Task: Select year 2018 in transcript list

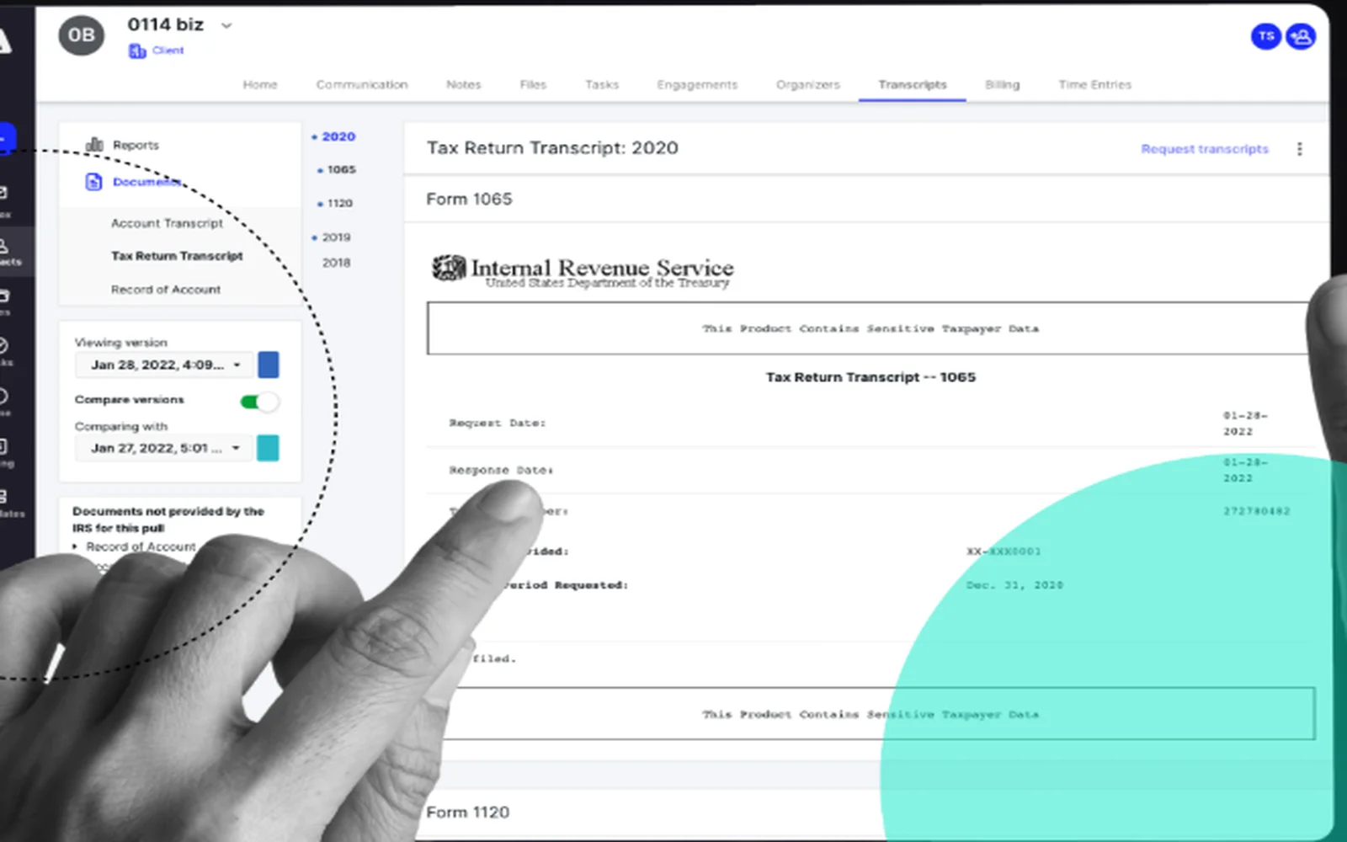Action: pos(336,263)
